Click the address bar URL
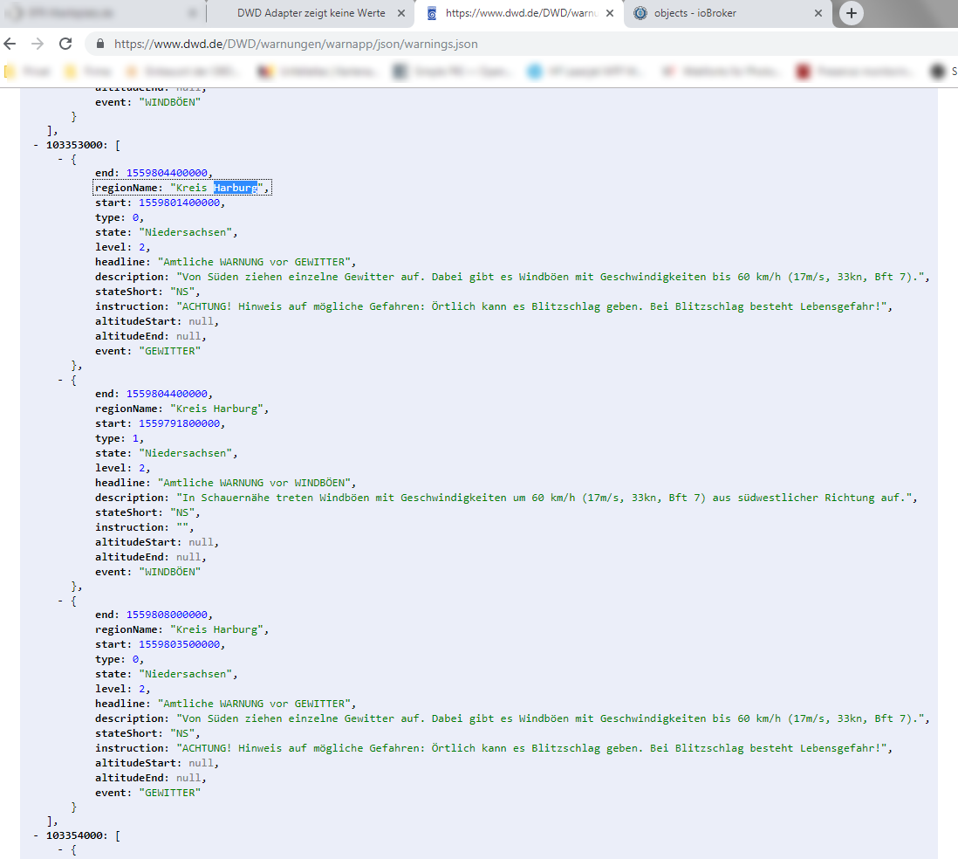Viewport: 958px width, 859px height. [296, 44]
